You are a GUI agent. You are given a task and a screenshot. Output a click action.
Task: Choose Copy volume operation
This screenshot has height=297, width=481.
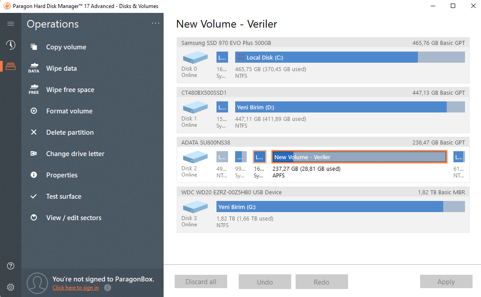66,47
